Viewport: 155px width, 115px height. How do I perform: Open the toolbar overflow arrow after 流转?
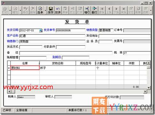point(151,10)
